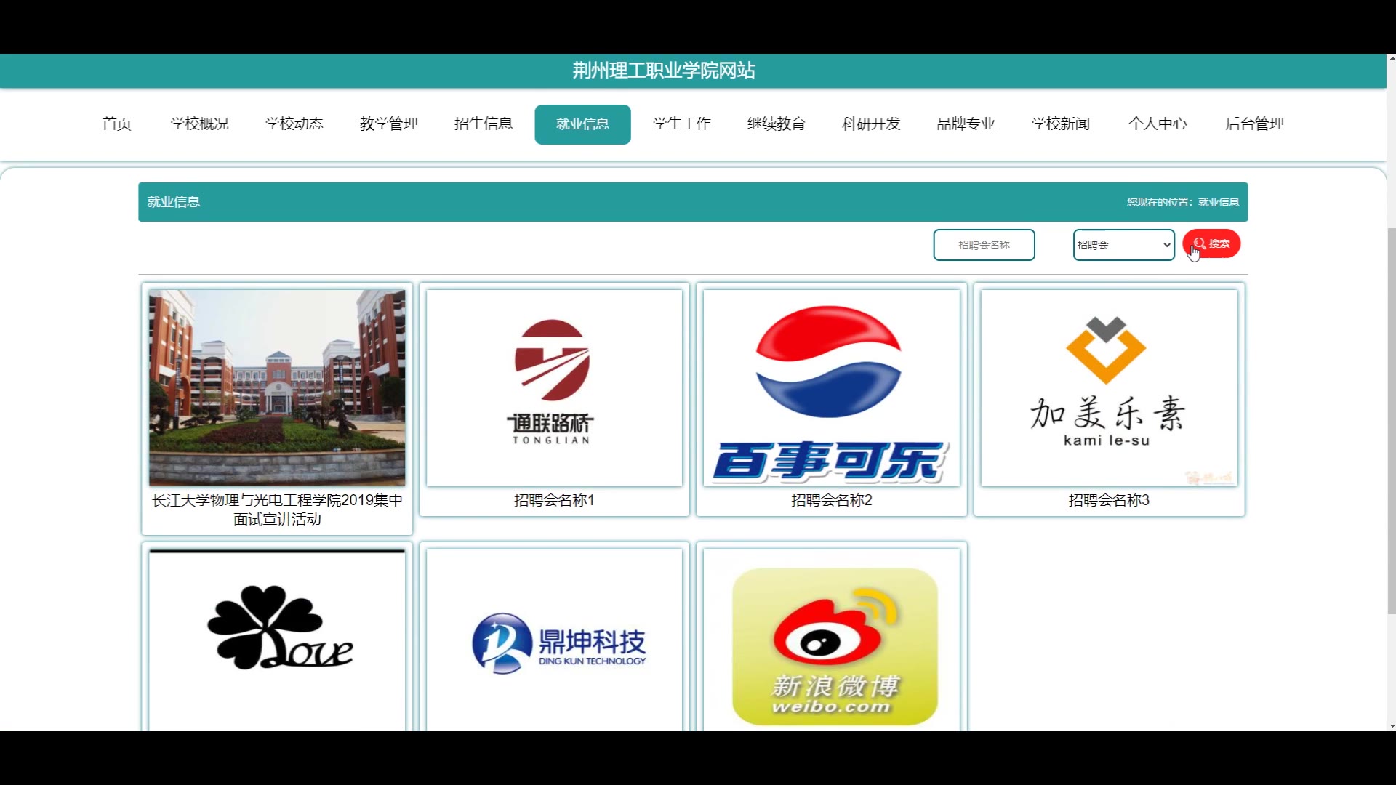Open the 鼎坤科技 Ding Kun Technology card
This screenshot has height=785, width=1396.
pyautogui.click(x=554, y=638)
